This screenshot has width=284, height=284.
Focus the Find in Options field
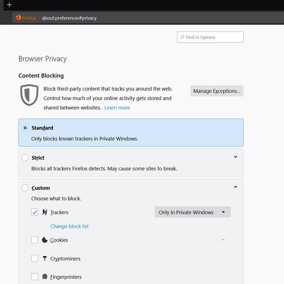(210, 37)
